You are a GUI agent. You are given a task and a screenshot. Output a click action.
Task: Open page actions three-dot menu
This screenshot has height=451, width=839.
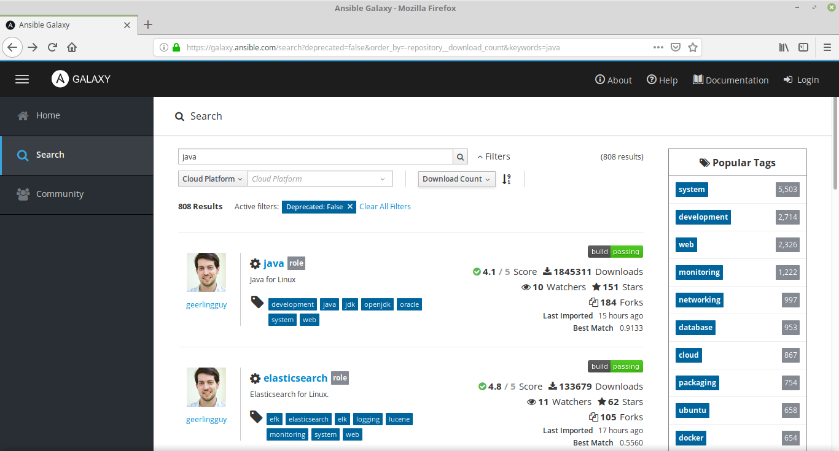point(658,47)
